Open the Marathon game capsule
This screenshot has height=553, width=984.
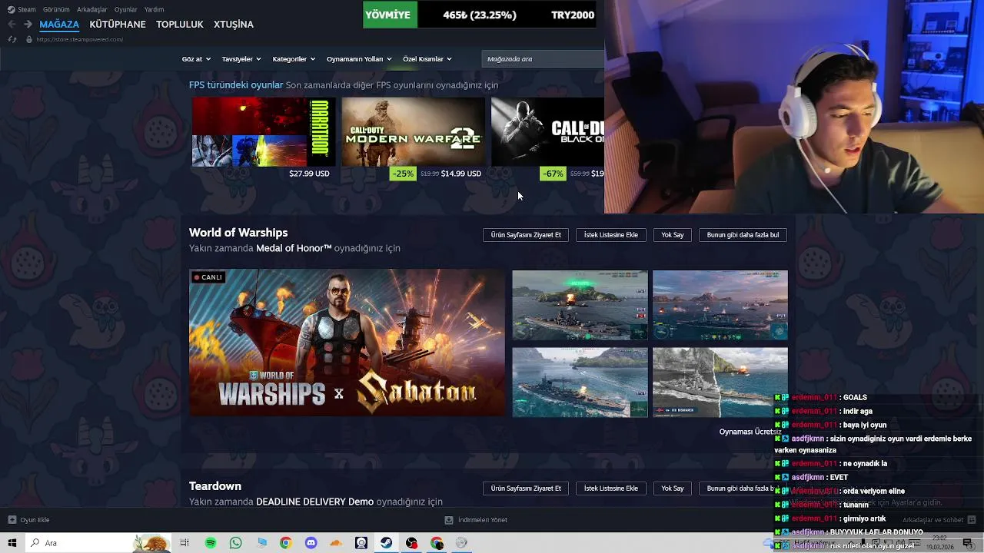264,132
